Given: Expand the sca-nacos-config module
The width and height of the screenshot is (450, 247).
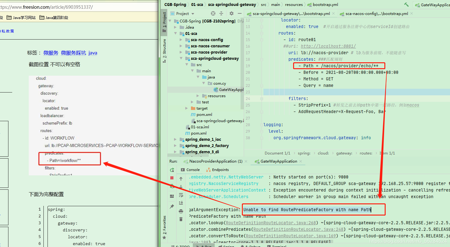Looking at the screenshot, I should [x=181, y=40].
